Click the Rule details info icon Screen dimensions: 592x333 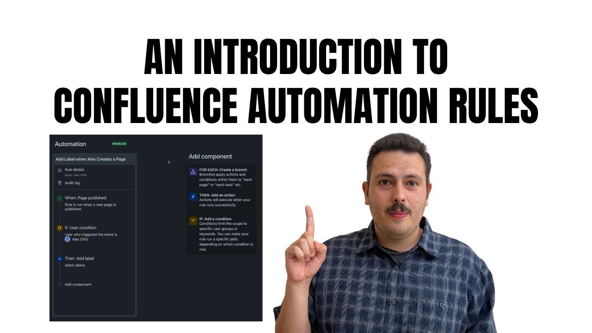[x=60, y=171]
